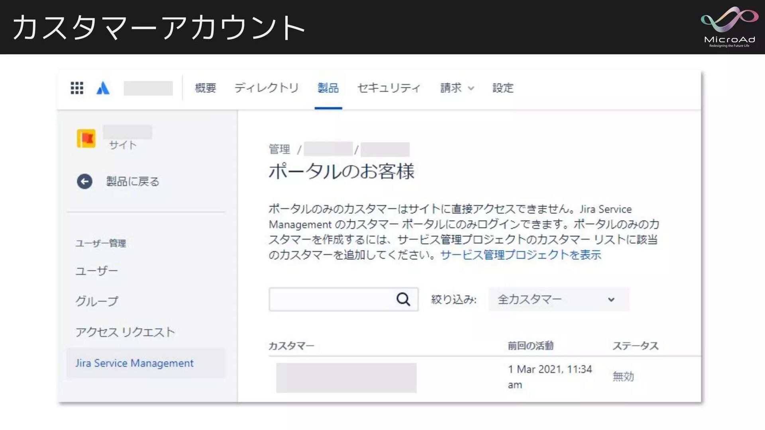Click the magnifier search icon
The height and width of the screenshot is (430, 765).
(x=403, y=299)
